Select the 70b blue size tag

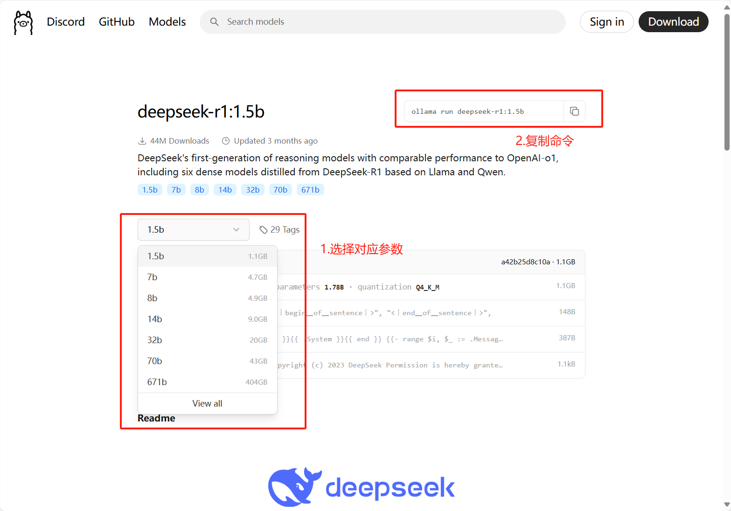[x=280, y=190]
